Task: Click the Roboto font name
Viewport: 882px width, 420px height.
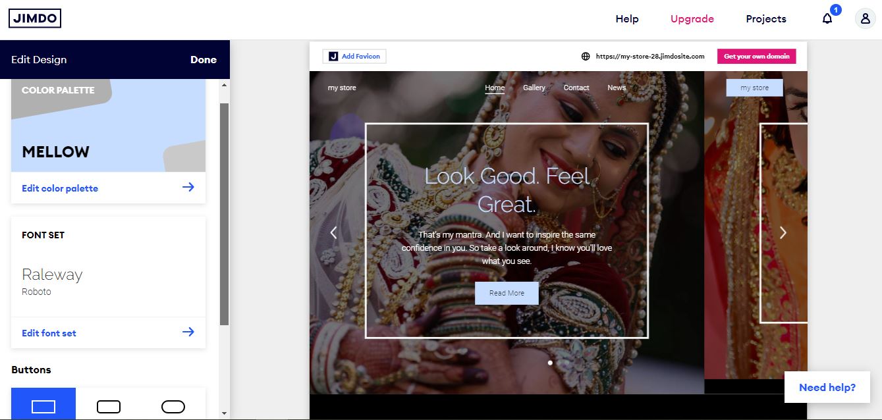Action: 36,292
